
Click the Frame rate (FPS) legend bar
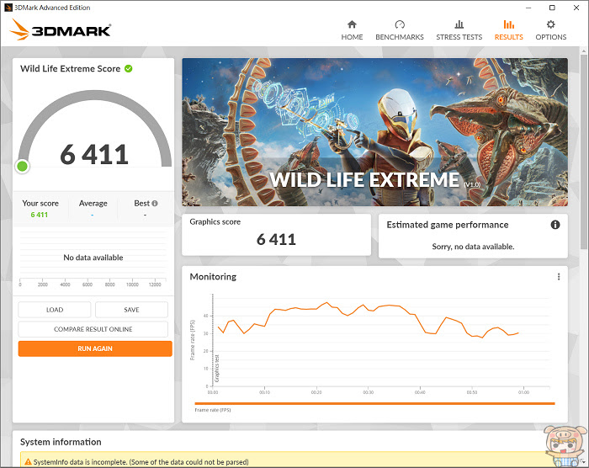[x=374, y=403]
